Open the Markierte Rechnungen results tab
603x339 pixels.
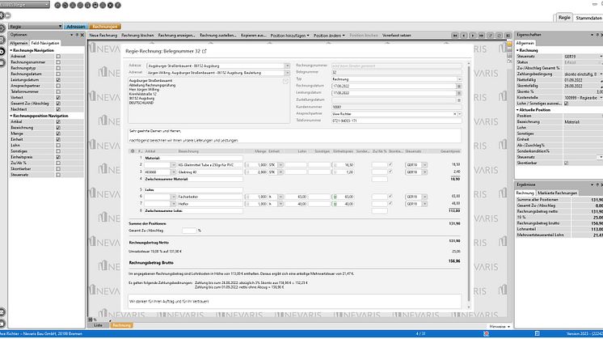click(x=557, y=194)
